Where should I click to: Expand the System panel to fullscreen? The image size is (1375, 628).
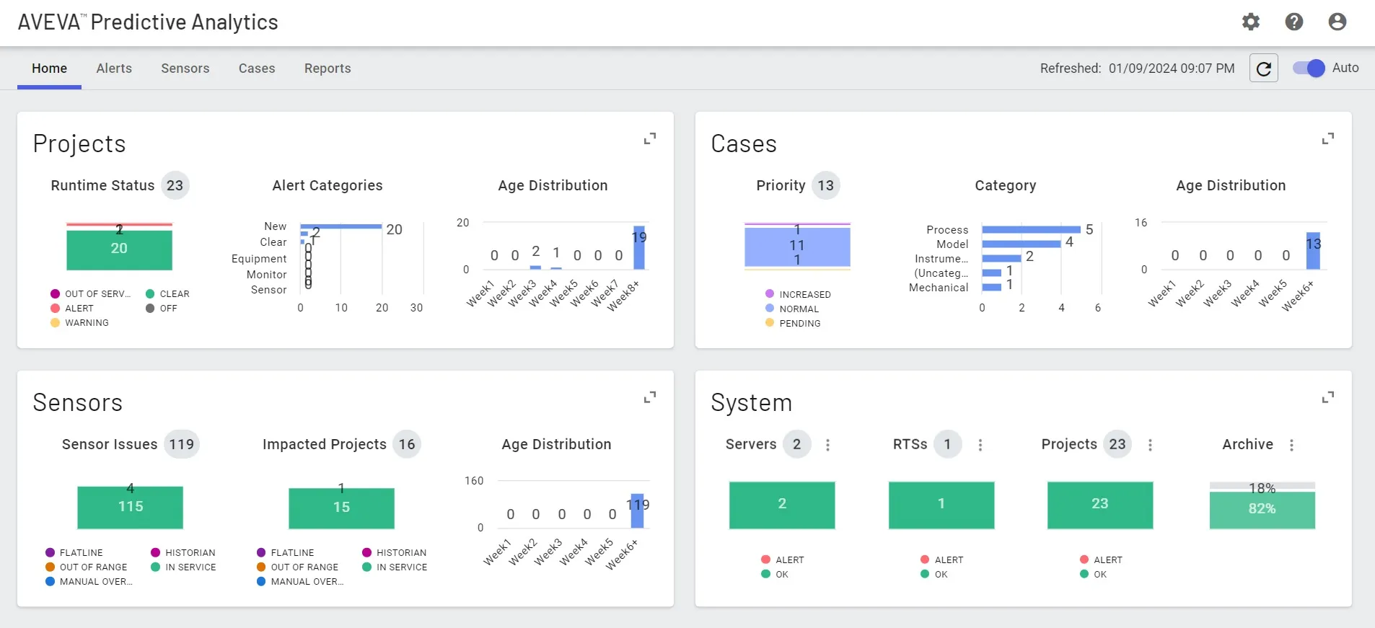point(1328,397)
